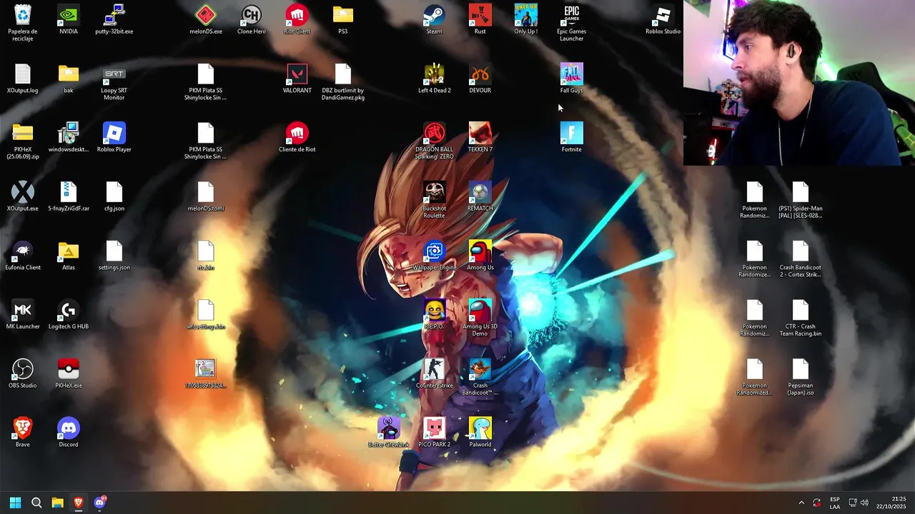Open the Papelera de reciclaje icon

[x=23, y=16]
